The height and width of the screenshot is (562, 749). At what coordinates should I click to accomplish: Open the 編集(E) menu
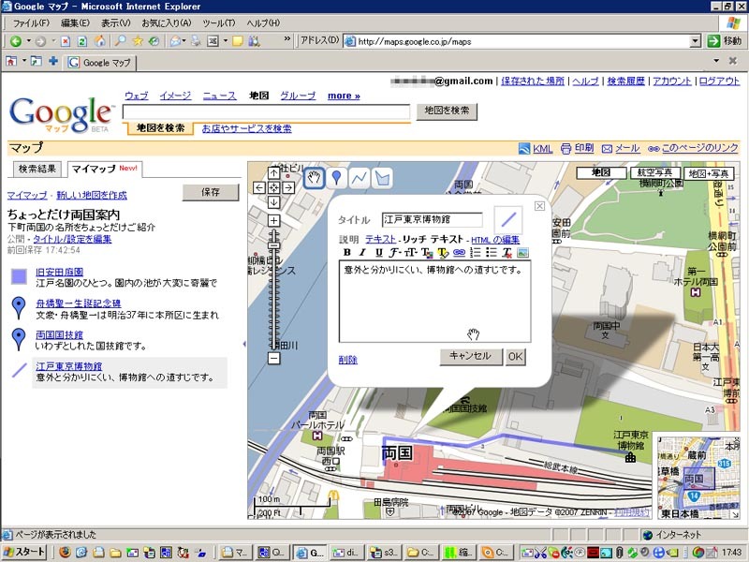(x=75, y=22)
